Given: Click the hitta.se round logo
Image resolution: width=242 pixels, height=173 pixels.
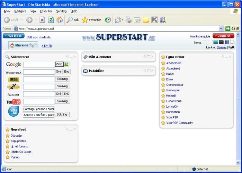Looking at the screenshot, I should click(14, 112).
